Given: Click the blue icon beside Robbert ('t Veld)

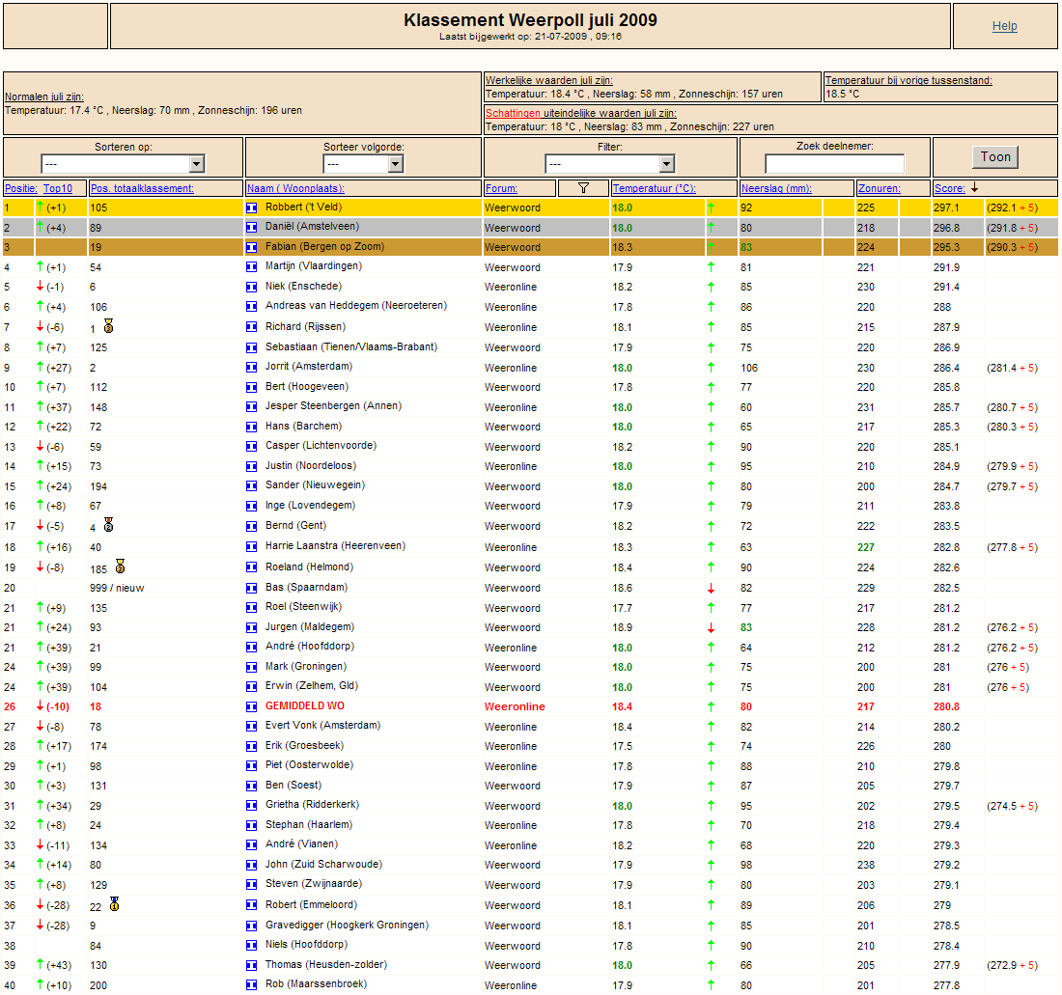Looking at the screenshot, I should point(251,207).
